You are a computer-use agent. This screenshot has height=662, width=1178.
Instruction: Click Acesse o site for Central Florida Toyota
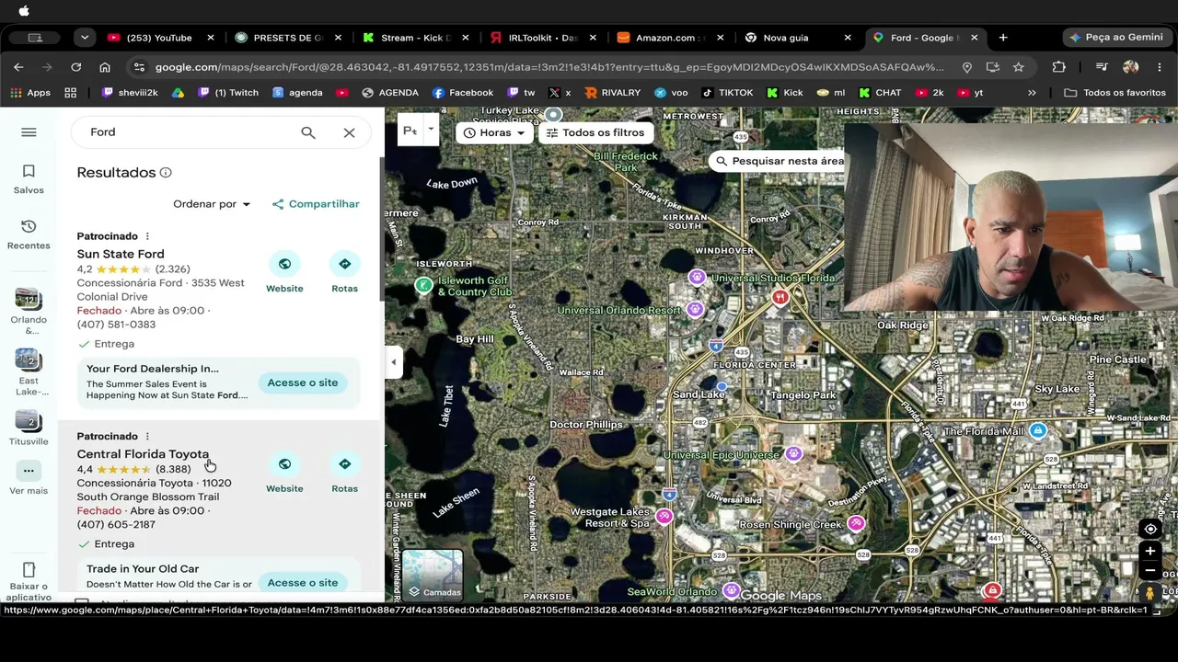point(303,583)
